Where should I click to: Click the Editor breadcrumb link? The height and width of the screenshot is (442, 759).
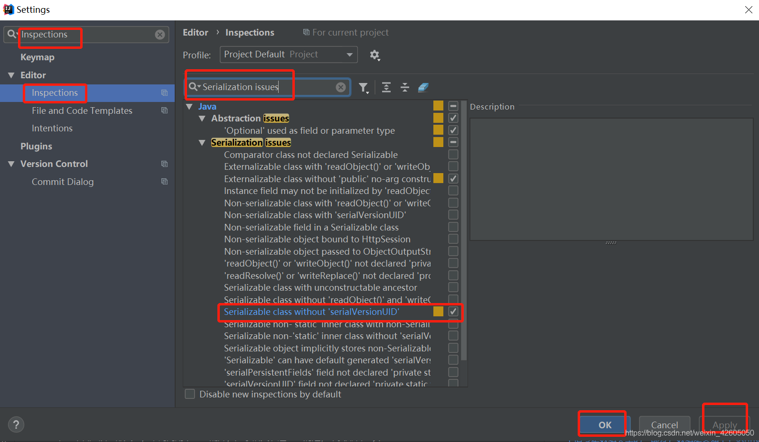click(196, 32)
